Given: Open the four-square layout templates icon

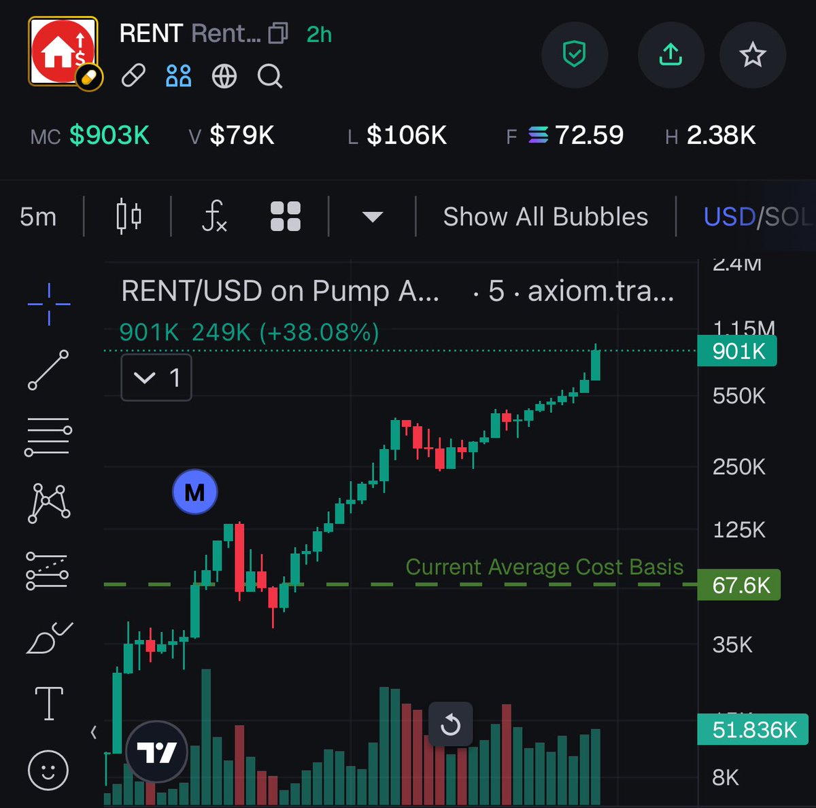Looking at the screenshot, I should click(286, 217).
